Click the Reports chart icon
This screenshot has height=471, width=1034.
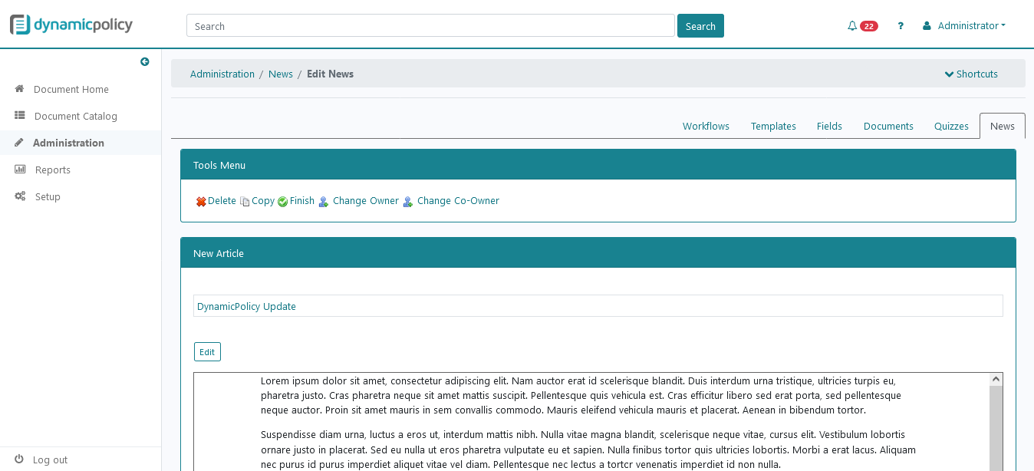[20, 170]
